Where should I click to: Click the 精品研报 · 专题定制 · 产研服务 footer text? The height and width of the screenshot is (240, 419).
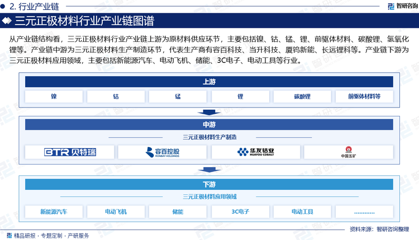pos(51,236)
